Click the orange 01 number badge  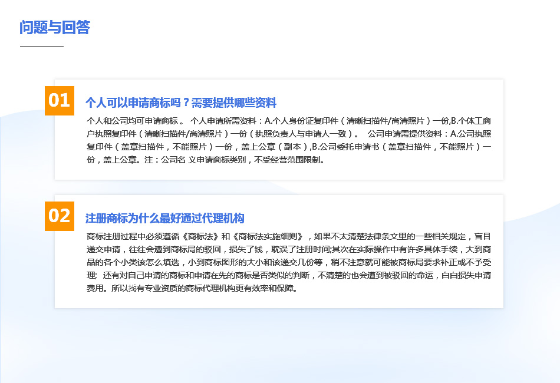click(59, 100)
